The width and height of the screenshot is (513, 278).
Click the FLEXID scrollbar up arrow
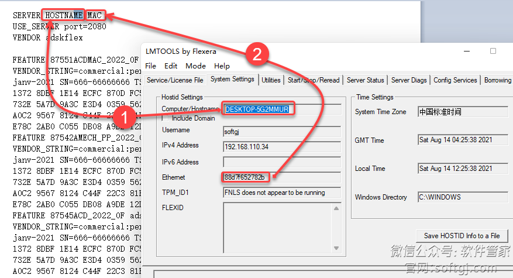[336, 208]
